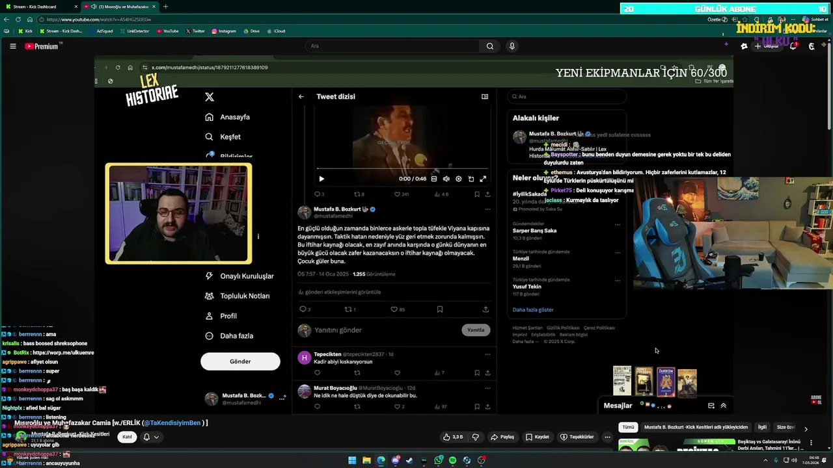Open tweet video settings gear
Image resolution: width=833 pixels, height=468 pixels.
(459, 179)
